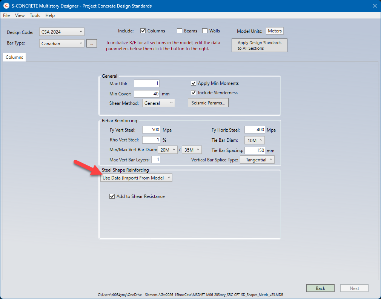Screen dimensions: 381x299
Task: Toggle Add to Shear Resistance checkbox
Action: (112, 196)
